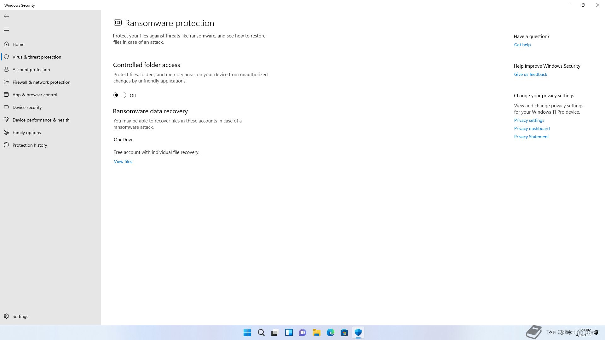The height and width of the screenshot is (340, 605).
Task: Click the App & browser control icon
Action: click(6, 94)
